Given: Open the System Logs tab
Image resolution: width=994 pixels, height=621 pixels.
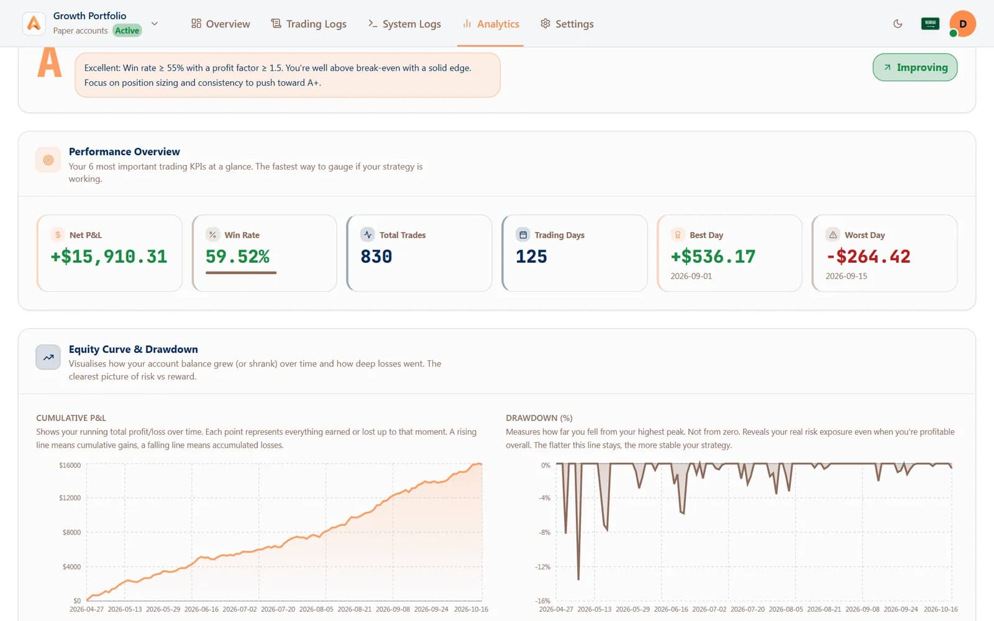Looking at the screenshot, I should pos(404,24).
